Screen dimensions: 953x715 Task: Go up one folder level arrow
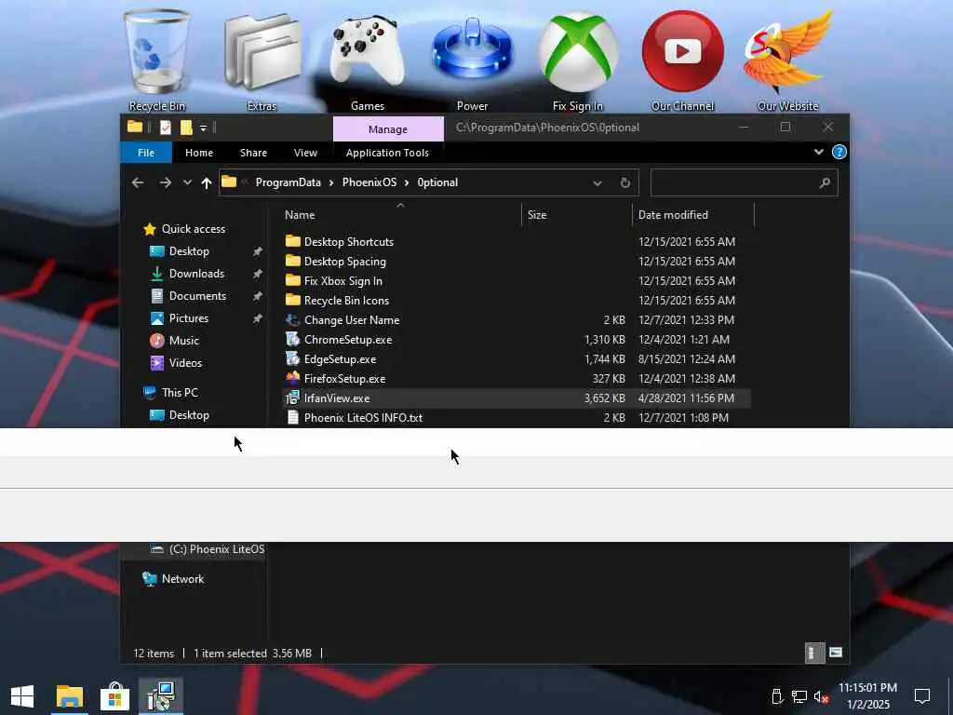pyautogui.click(x=207, y=182)
